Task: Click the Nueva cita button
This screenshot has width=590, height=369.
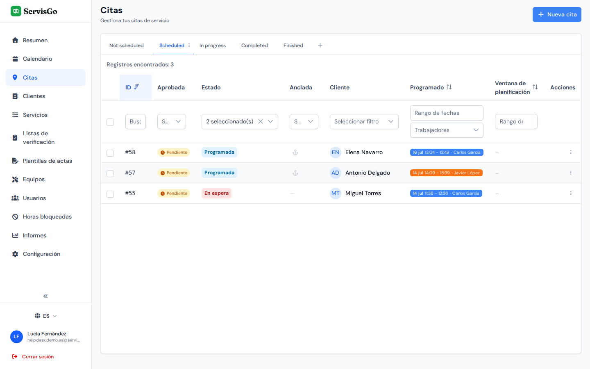Action: coord(557,14)
